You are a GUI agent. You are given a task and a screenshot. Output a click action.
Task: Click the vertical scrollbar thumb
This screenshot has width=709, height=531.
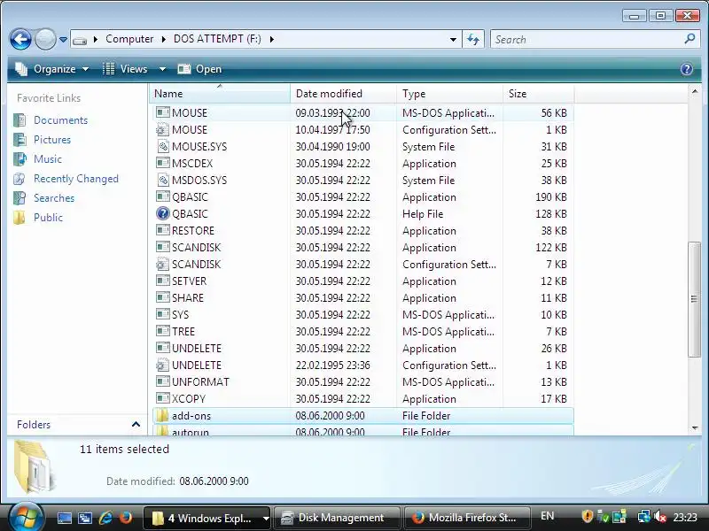coord(695,299)
